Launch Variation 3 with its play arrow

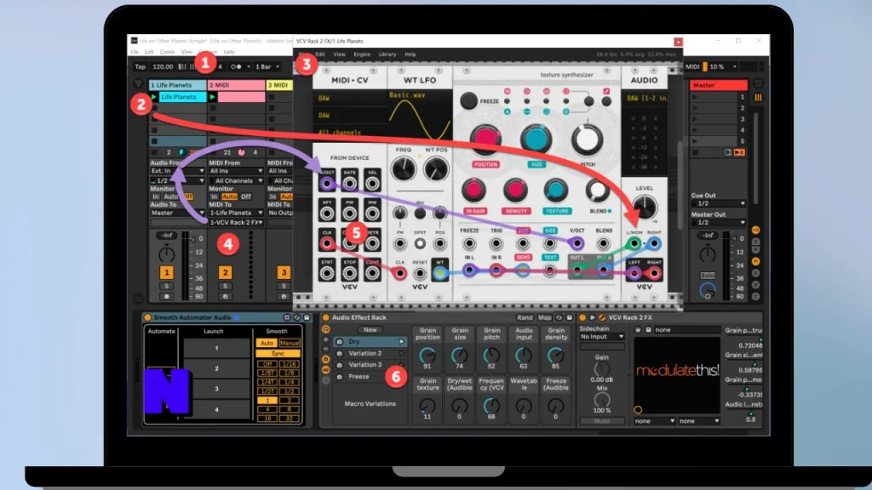[x=402, y=365]
